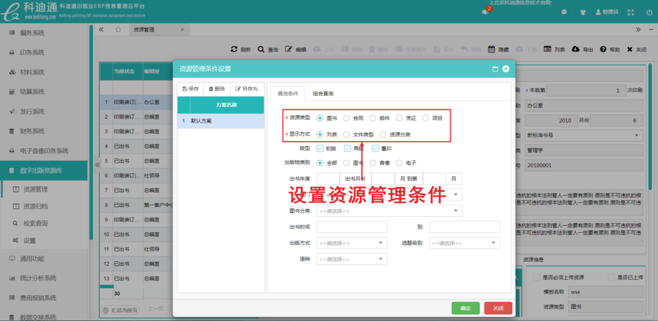Open the 语种 language dropdown
The image size is (658, 321).
click(x=352, y=259)
